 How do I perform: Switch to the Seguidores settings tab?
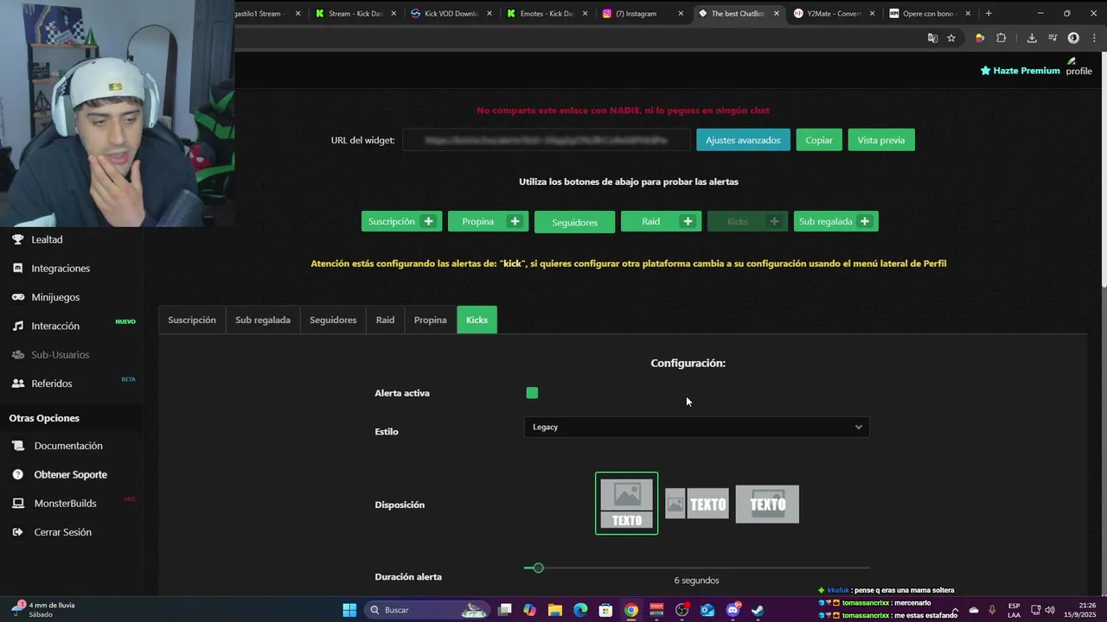point(333,320)
